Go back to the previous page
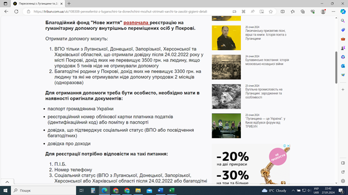The height and width of the screenshot is (195, 348). (x=6, y=11)
